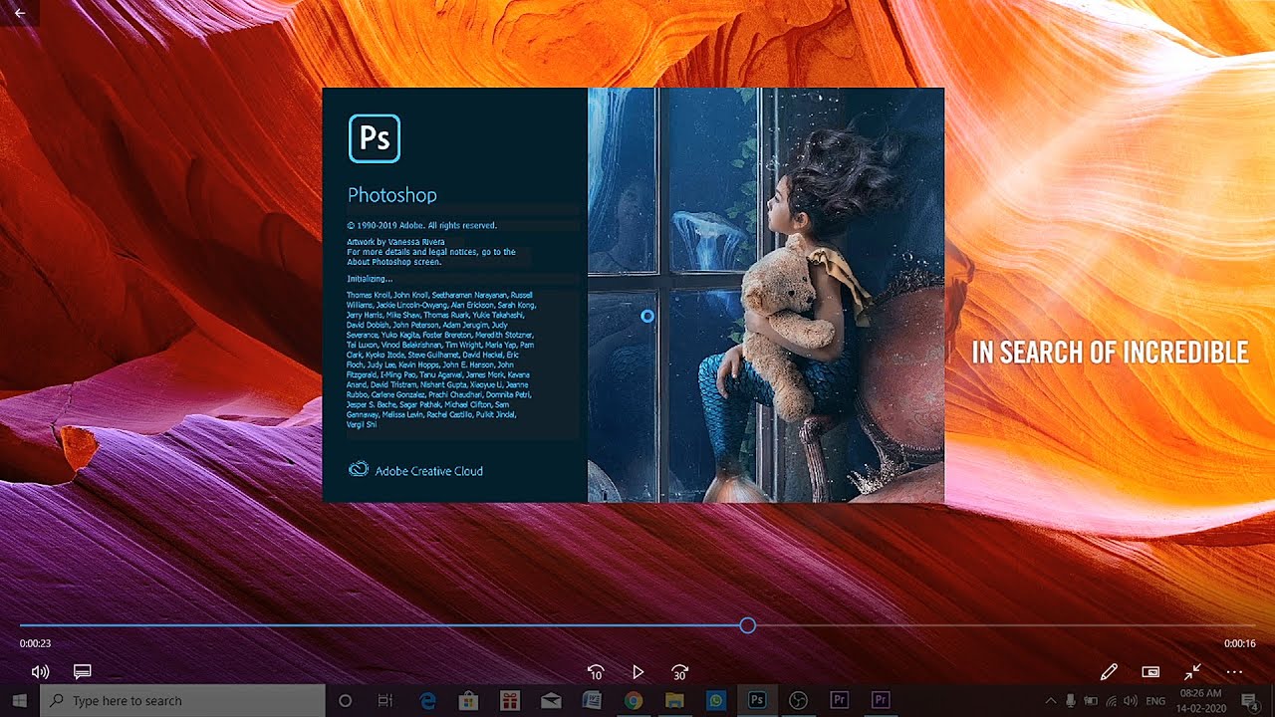
Task: Skip forward 30 seconds
Action: point(679,673)
